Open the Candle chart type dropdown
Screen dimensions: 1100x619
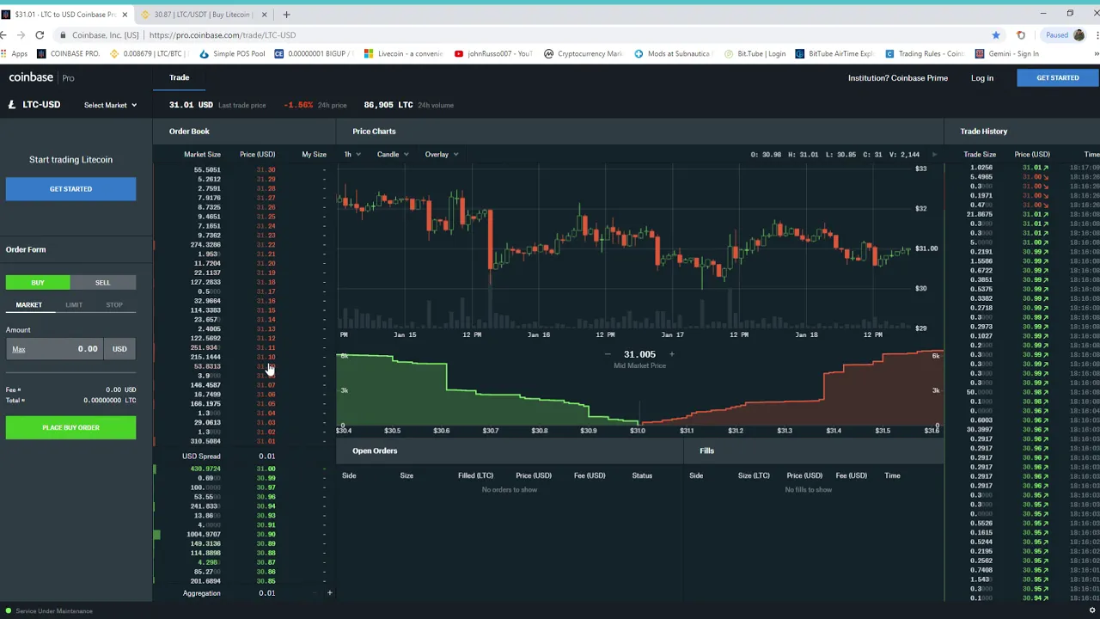pyautogui.click(x=392, y=155)
